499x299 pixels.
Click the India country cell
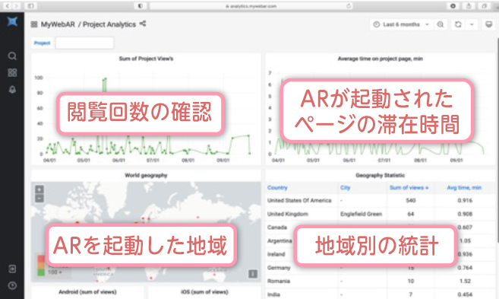[273, 294]
